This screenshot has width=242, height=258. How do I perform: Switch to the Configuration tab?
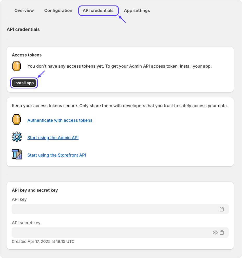58,11
